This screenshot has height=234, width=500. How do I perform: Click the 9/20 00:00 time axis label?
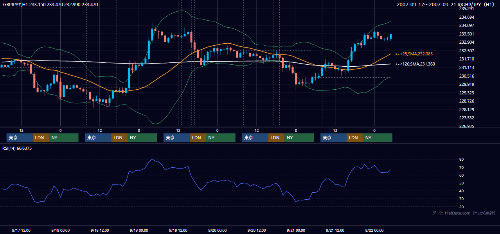pos(217,230)
